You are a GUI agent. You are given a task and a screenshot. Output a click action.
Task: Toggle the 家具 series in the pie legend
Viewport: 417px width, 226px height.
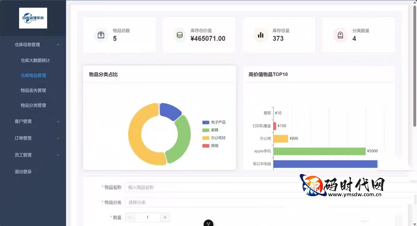213,130
